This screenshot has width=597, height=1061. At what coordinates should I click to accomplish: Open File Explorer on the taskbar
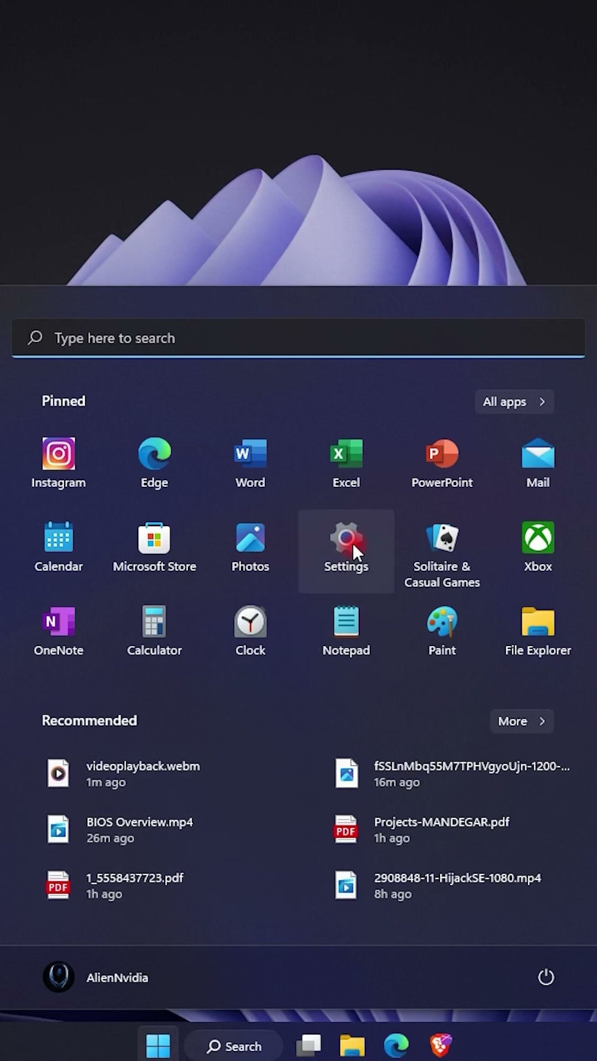352,1046
